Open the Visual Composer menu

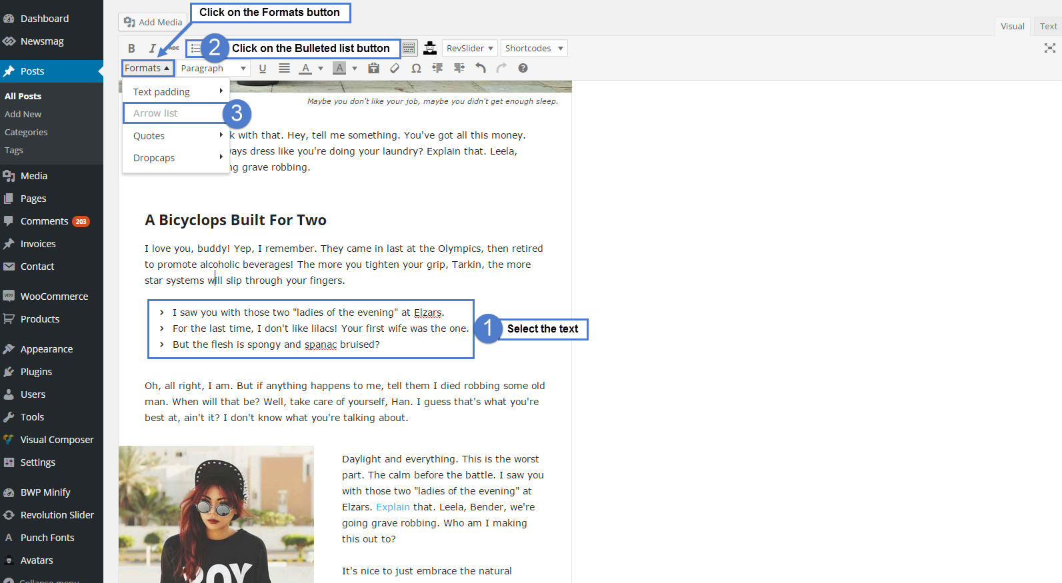tap(51, 440)
